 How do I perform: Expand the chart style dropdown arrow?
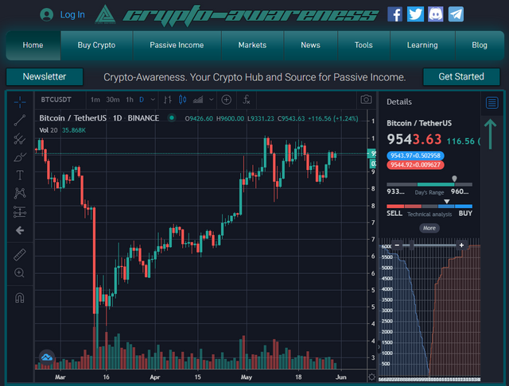[212, 99]
